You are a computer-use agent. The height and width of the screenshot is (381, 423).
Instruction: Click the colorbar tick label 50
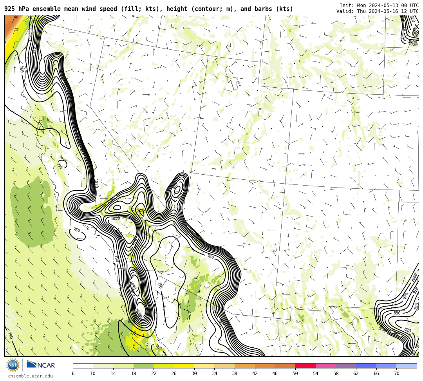tap(295, 374)
